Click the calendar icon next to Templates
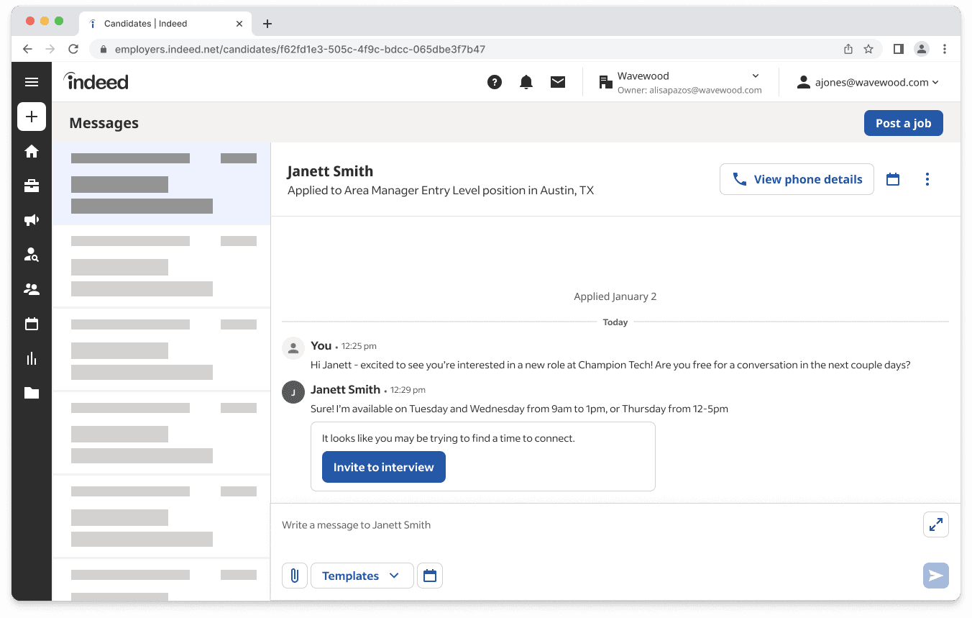 [x=430, y=576]
